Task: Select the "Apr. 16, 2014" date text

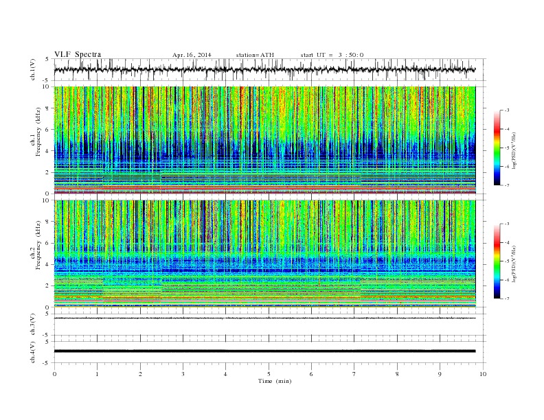Action: click(x=192, y=55)
